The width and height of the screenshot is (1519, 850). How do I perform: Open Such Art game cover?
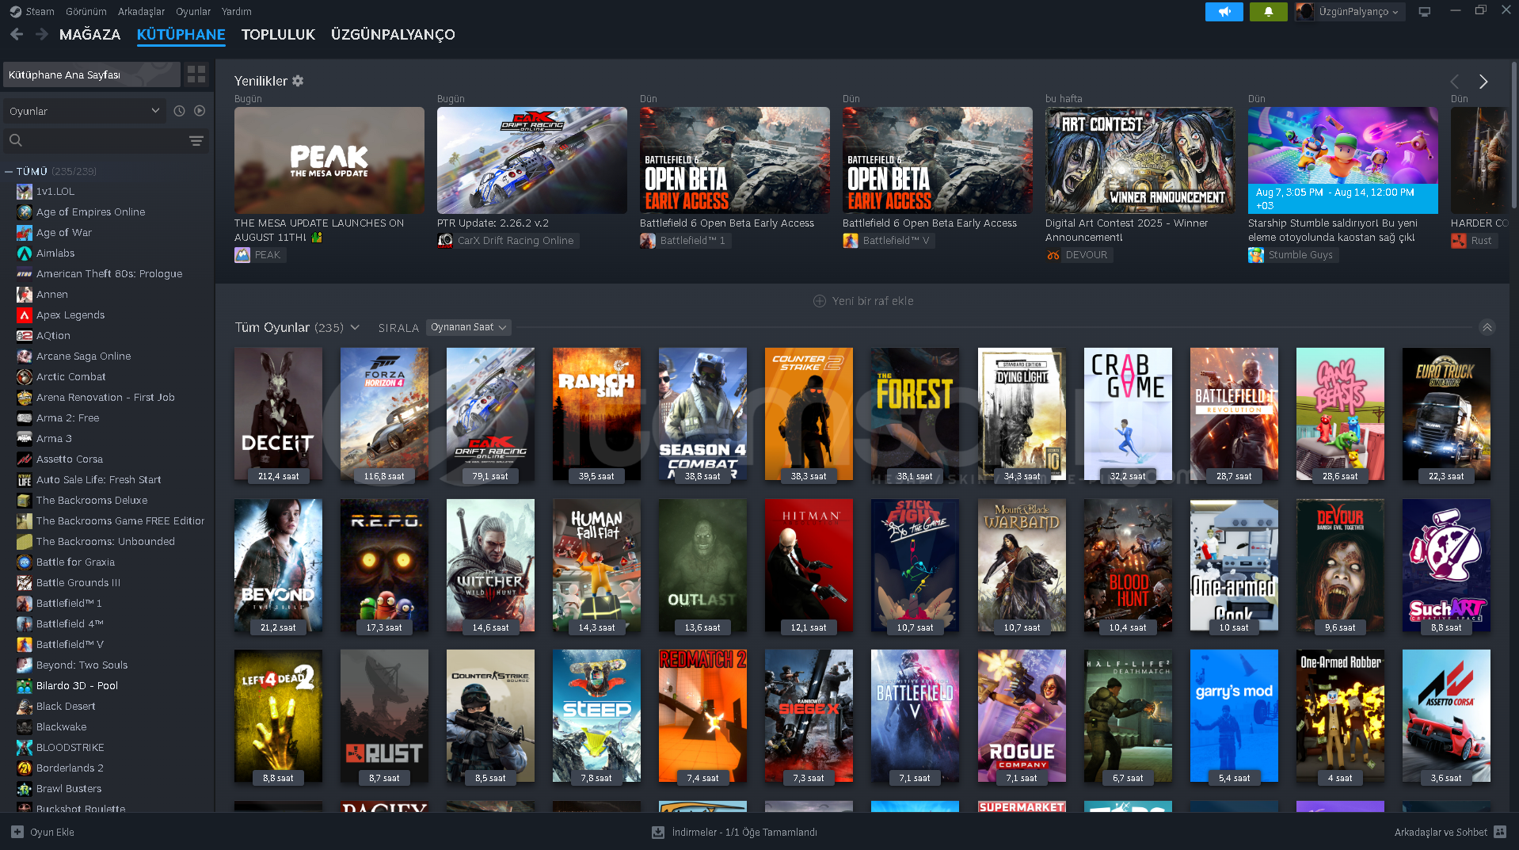coord(1446,565)
